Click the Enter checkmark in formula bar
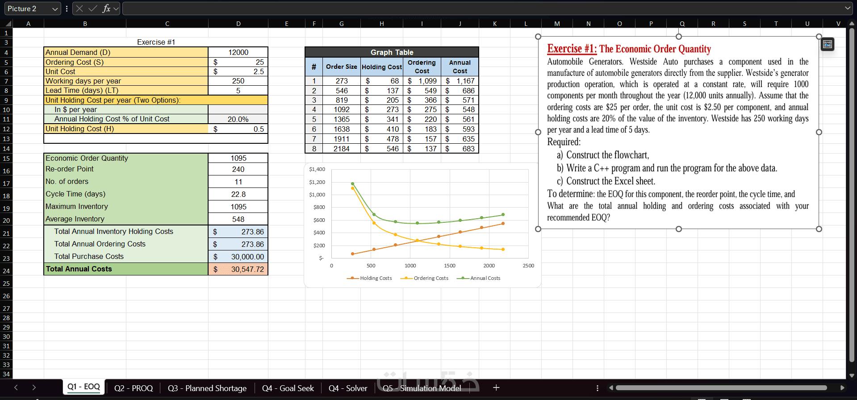 pos(93,8)
